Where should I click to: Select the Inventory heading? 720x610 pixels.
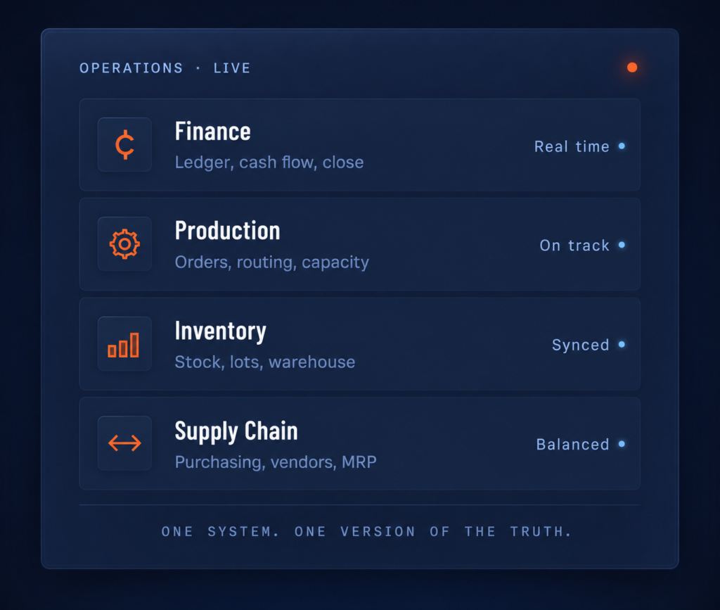coord(220,331)
